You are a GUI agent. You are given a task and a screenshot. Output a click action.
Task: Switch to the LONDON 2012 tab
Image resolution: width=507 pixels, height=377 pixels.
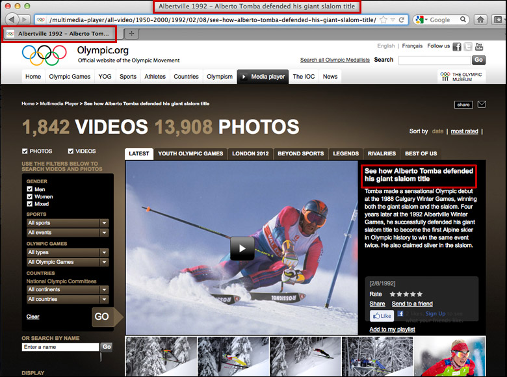(250, 153)
